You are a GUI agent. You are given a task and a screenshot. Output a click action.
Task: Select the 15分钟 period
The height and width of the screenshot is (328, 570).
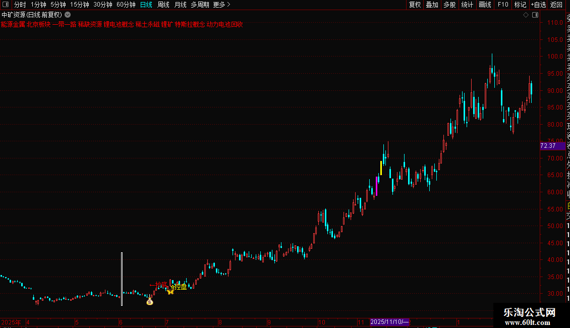coord(80,5)
